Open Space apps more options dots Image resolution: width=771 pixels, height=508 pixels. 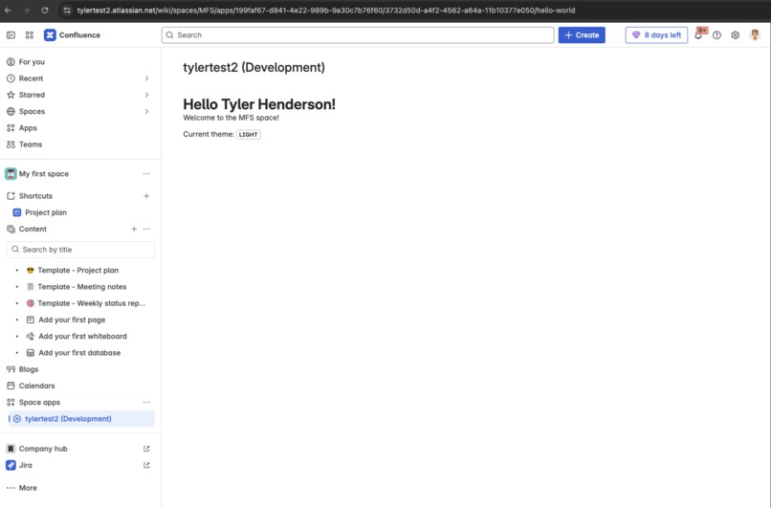(146, 402)
